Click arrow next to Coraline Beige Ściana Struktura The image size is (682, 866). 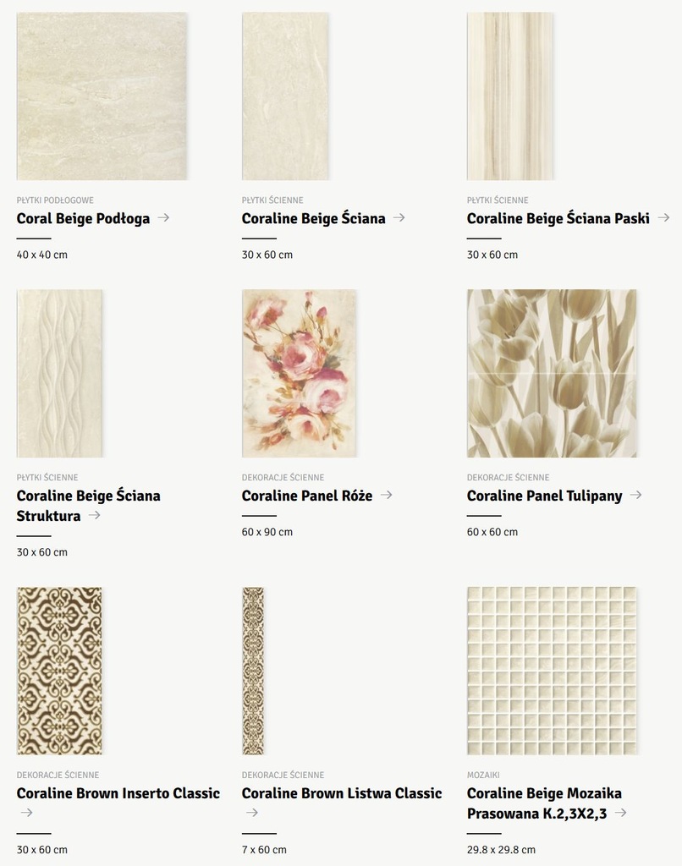tap(95, 515)
